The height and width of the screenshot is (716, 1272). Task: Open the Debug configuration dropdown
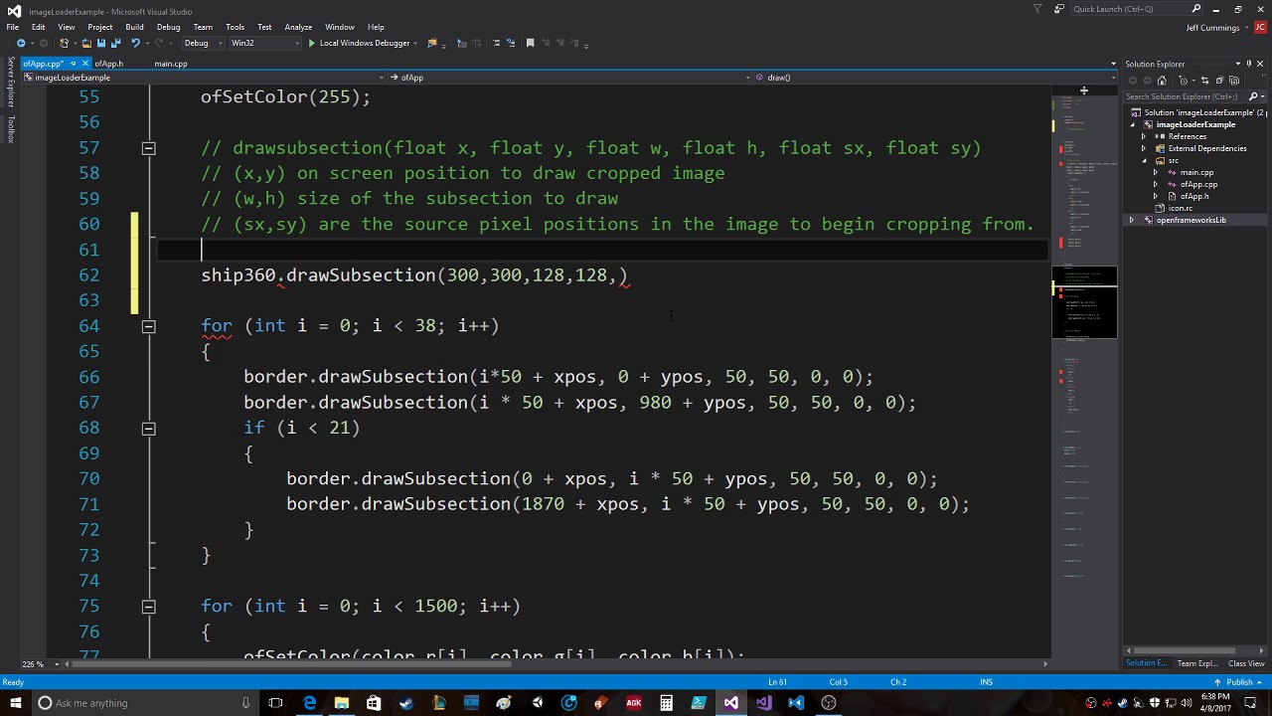point(204,43)
